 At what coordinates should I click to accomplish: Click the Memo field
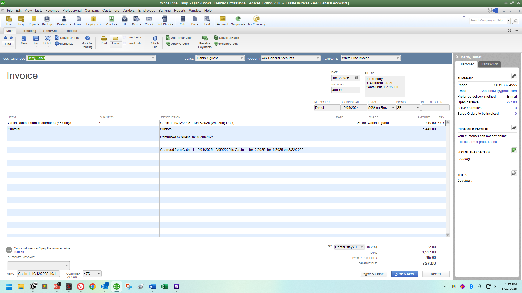[38, 274]
